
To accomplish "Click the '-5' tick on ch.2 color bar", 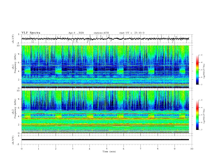I will click(201, 115).
